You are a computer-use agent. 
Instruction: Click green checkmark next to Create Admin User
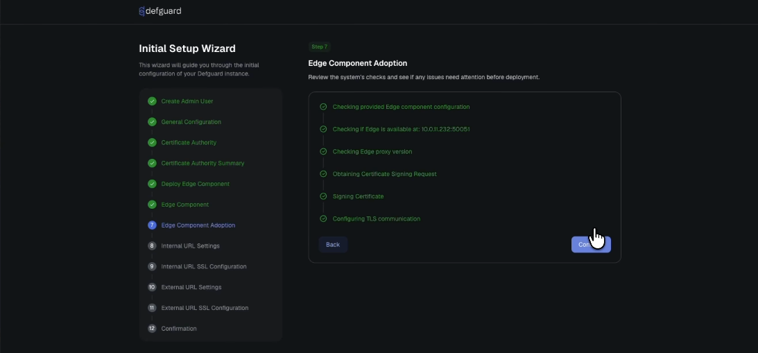point(152,101)
